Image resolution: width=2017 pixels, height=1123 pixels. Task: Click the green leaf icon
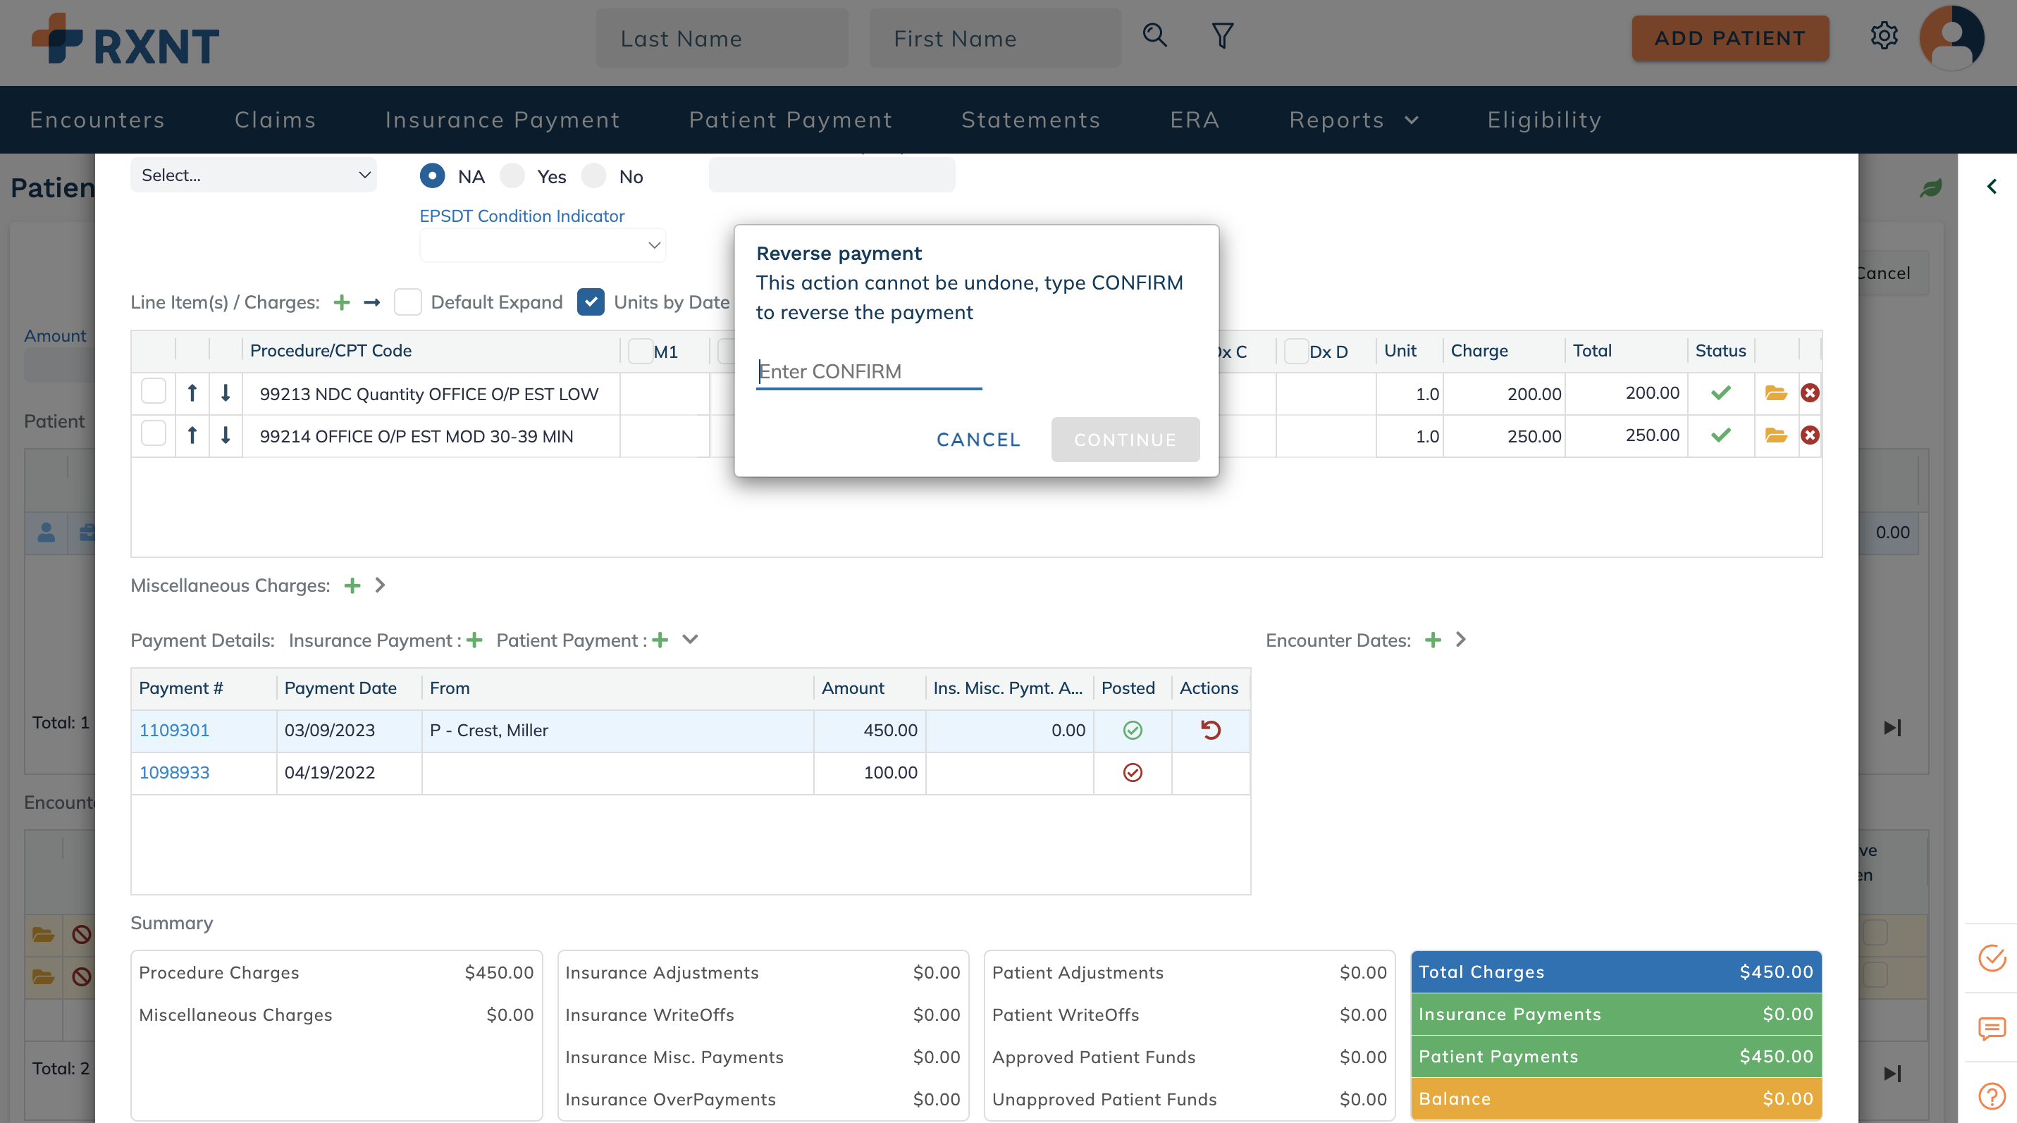click(x=1931, y=188)
